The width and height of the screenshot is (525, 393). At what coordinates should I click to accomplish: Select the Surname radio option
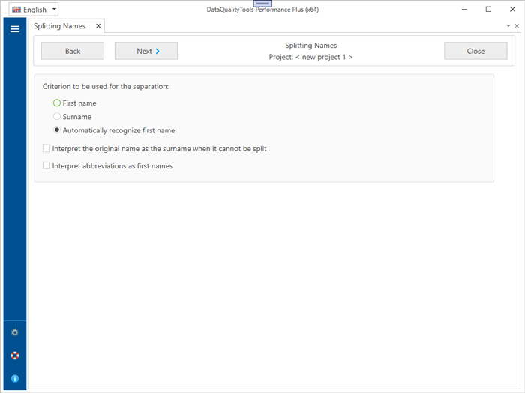(57, 117)
